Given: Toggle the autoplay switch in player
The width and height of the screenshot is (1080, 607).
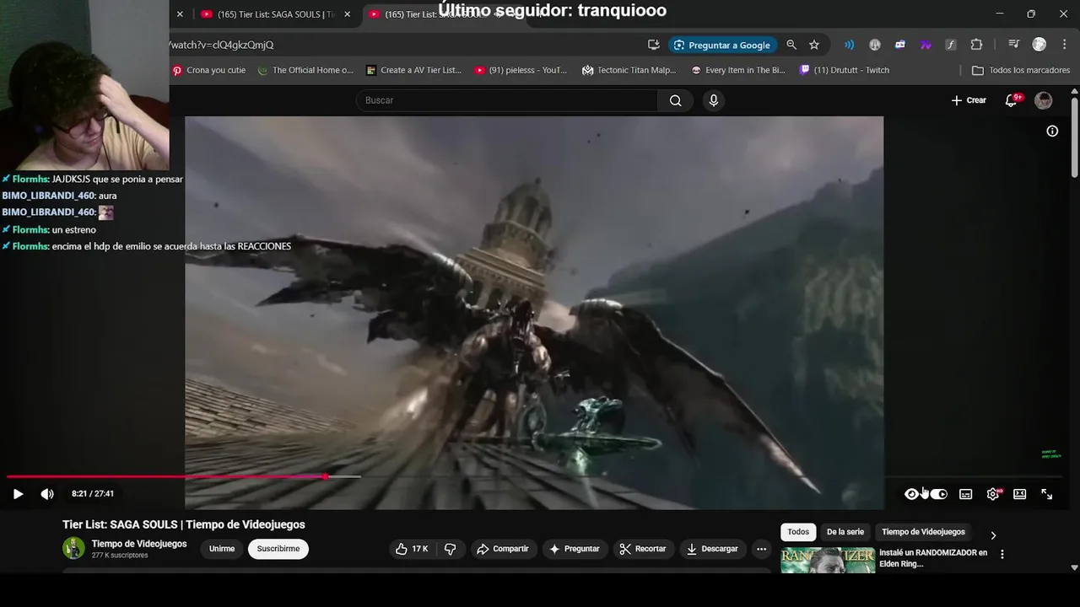Looking at the screenshot, I should (938, 494).
